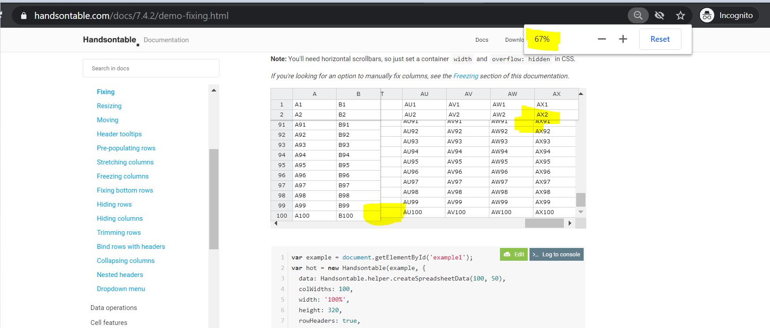
Task: Open the Header tooltips page
Action: coord(119,134)
